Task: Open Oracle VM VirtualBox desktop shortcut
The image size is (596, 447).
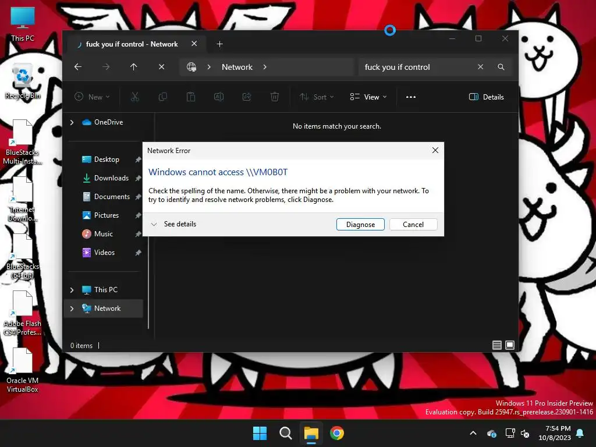Action: pos(23,370)
